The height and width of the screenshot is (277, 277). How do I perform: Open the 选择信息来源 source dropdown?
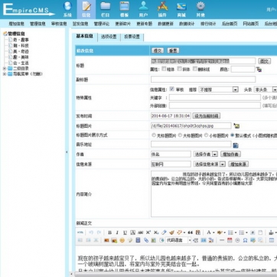[210, 165]
